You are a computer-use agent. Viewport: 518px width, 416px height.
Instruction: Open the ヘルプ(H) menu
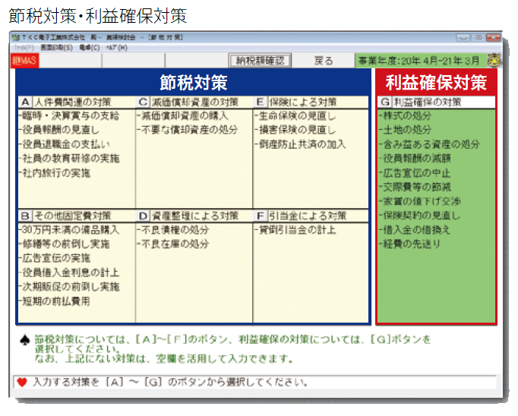116,48
